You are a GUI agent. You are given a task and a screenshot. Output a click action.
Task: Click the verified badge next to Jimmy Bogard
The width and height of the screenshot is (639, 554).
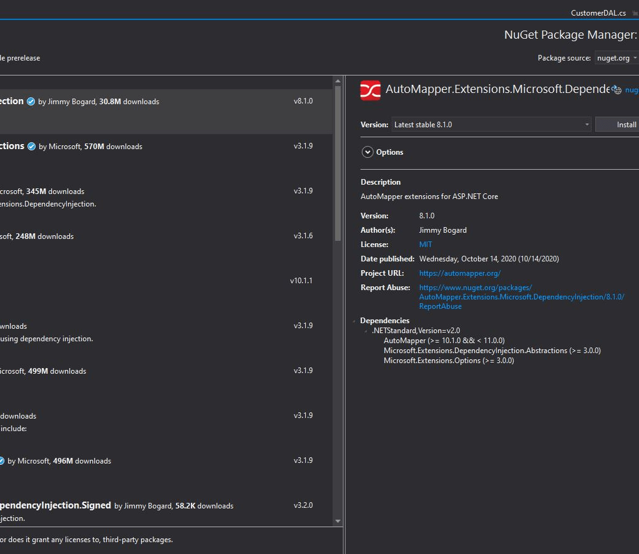pos(31,102)
